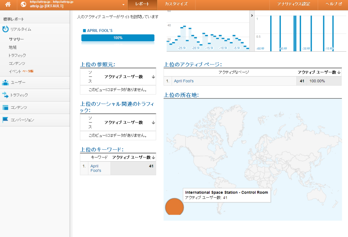Screen dimensions: 348x237
Task: Click the Home icon in top bar
Action: pyautogui.click(x=7, y=4)
